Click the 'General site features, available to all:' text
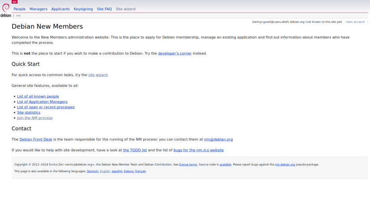Screen dimensions: 370x217 [45, 86]
